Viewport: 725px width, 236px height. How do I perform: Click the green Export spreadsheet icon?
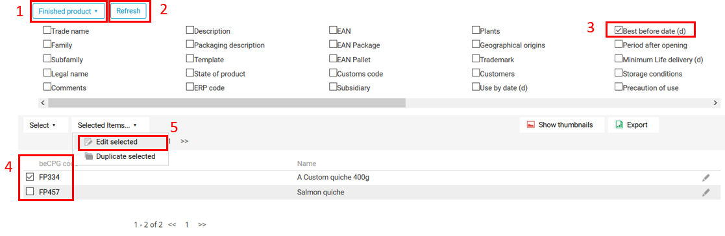tap(619, 124)
